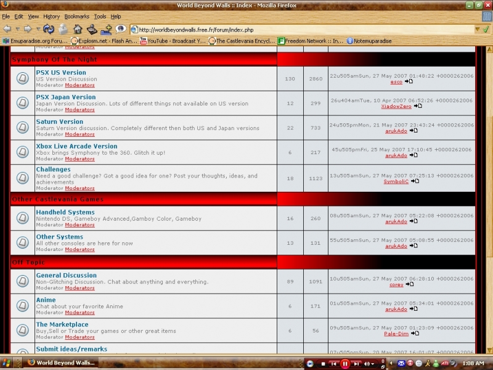Viewport: 493px width, 370px height.
Task: Click the taskbar clock showing 1:08 AM
Action: point(473,363)
